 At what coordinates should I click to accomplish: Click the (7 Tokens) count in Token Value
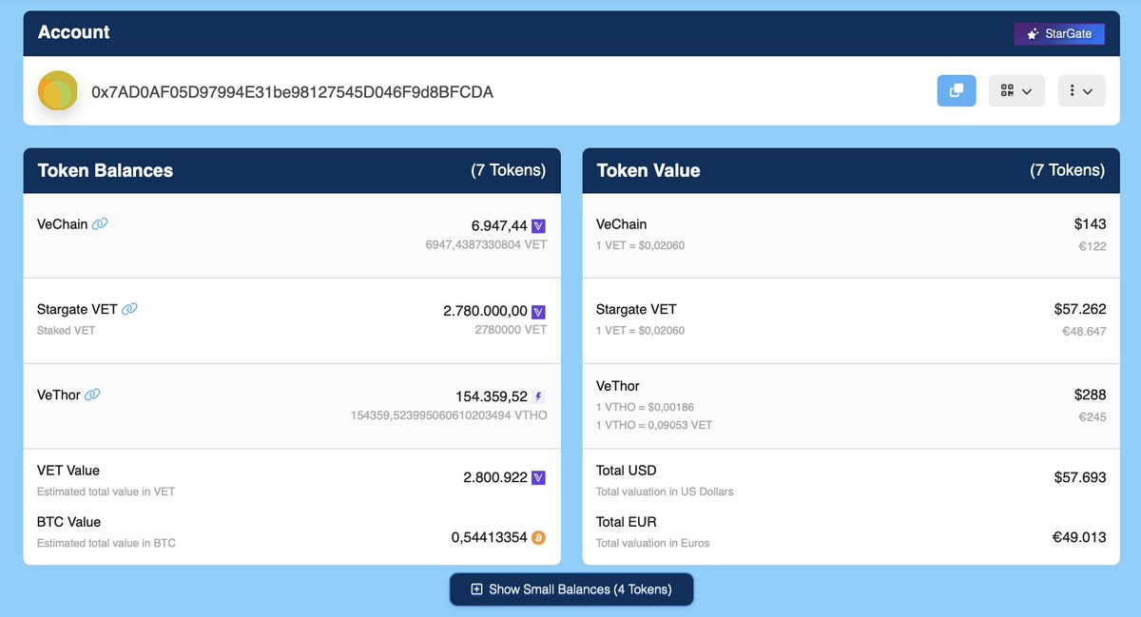click(1068, 171)
